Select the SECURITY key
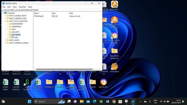The height and width of the screenshot is (105, 187). coord(15,32)
